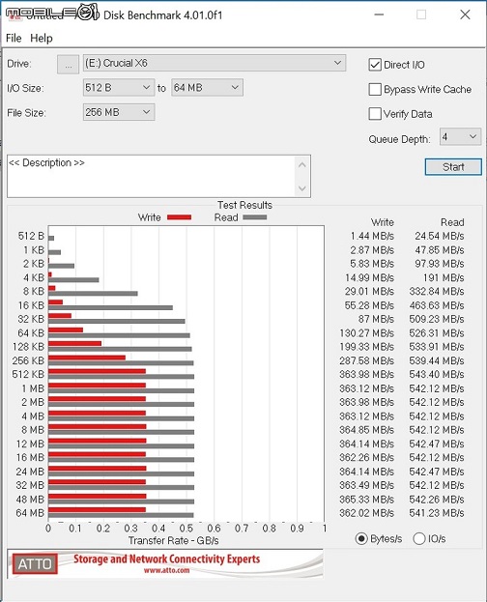Image resolution: width=487 pixels, height=602 pixels.
Task: Click inside the Description text field
Action: [x=152, y=176]
